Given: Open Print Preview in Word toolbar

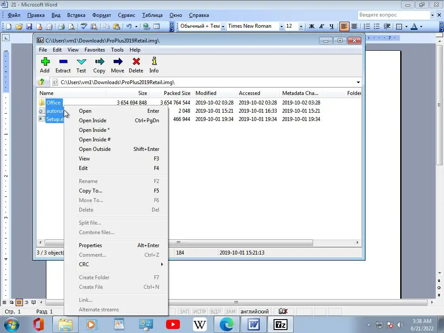Looking at the screenshot, I should click(72, 26).
